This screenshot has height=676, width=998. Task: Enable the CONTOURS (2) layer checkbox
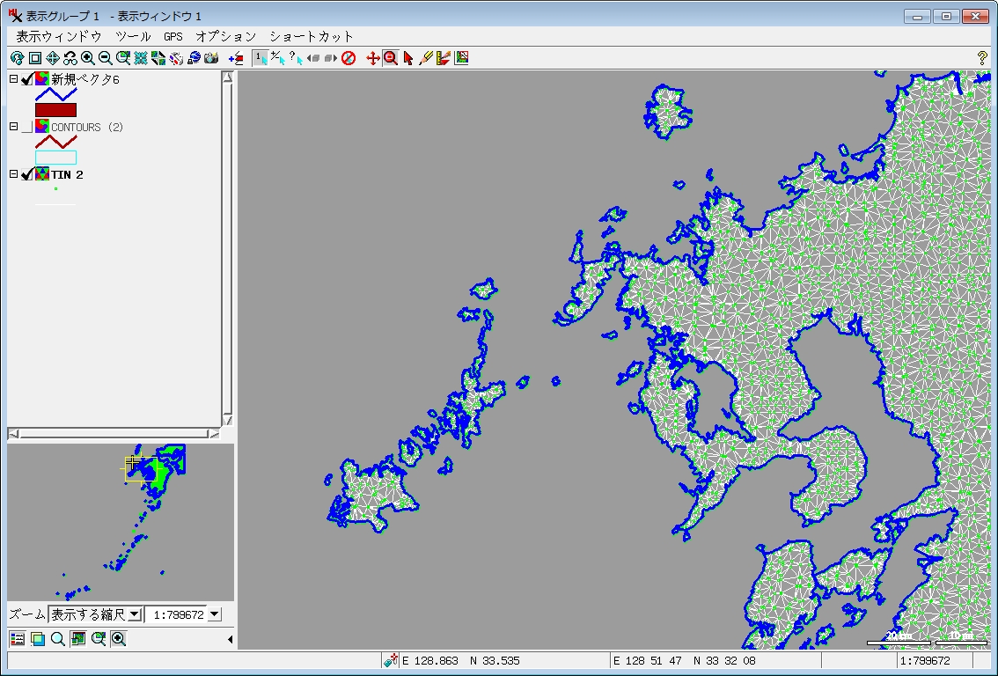point(27,127)
